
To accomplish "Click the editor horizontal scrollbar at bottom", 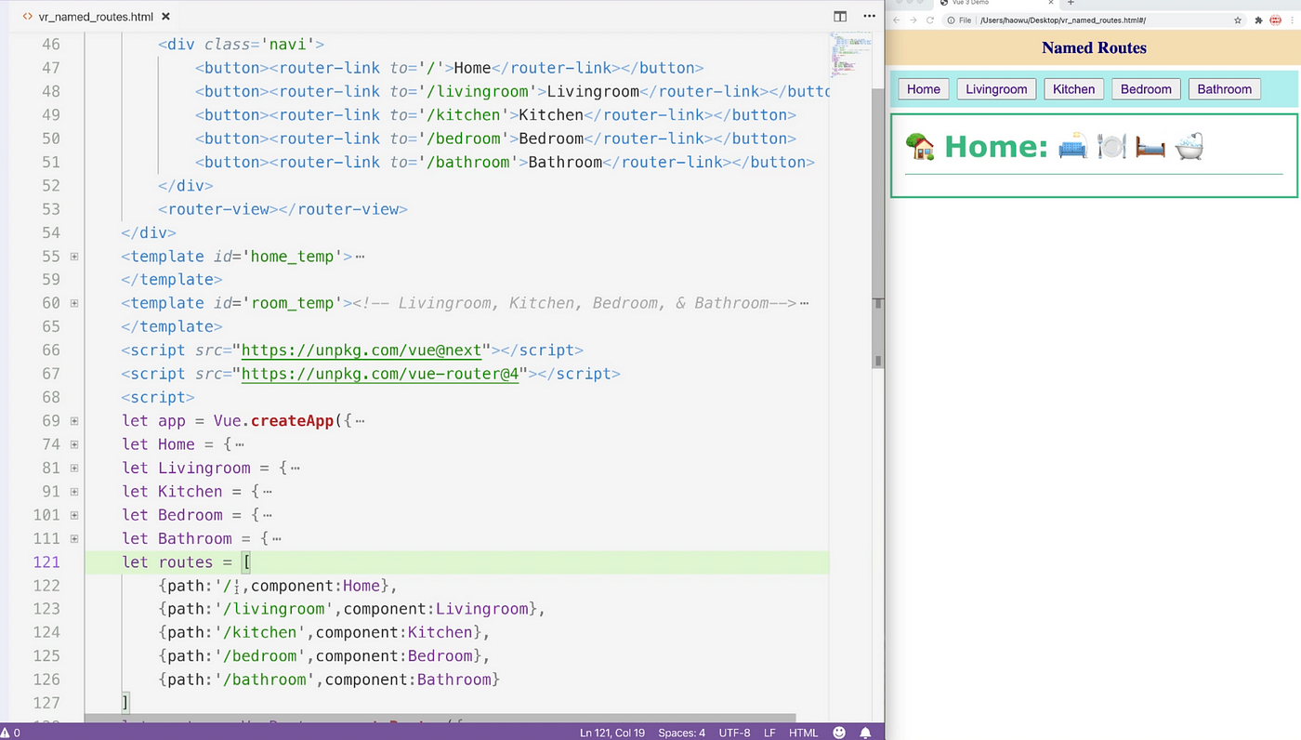I will [440, 719].
